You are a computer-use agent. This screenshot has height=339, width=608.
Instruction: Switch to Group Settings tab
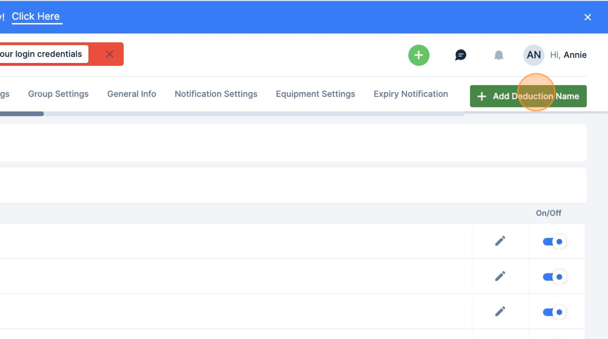click(58, 94)
